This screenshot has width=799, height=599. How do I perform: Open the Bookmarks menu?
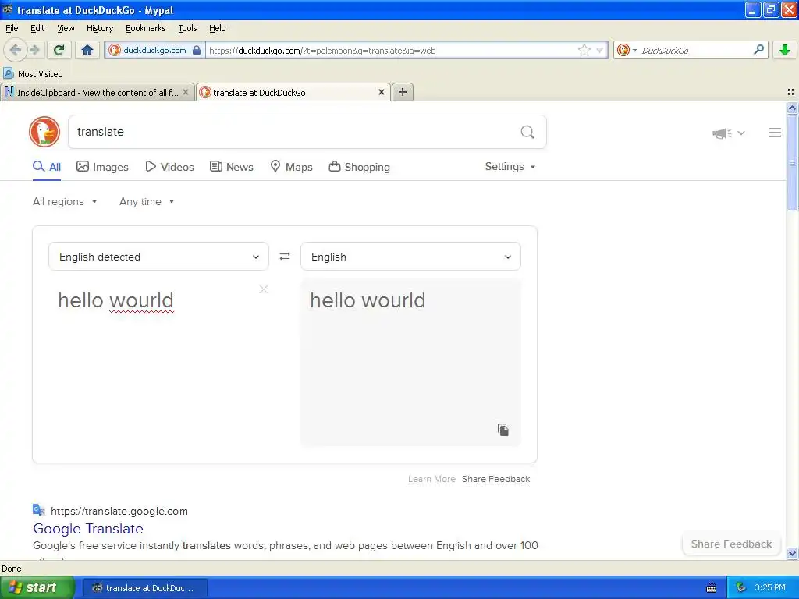point(145,28)
